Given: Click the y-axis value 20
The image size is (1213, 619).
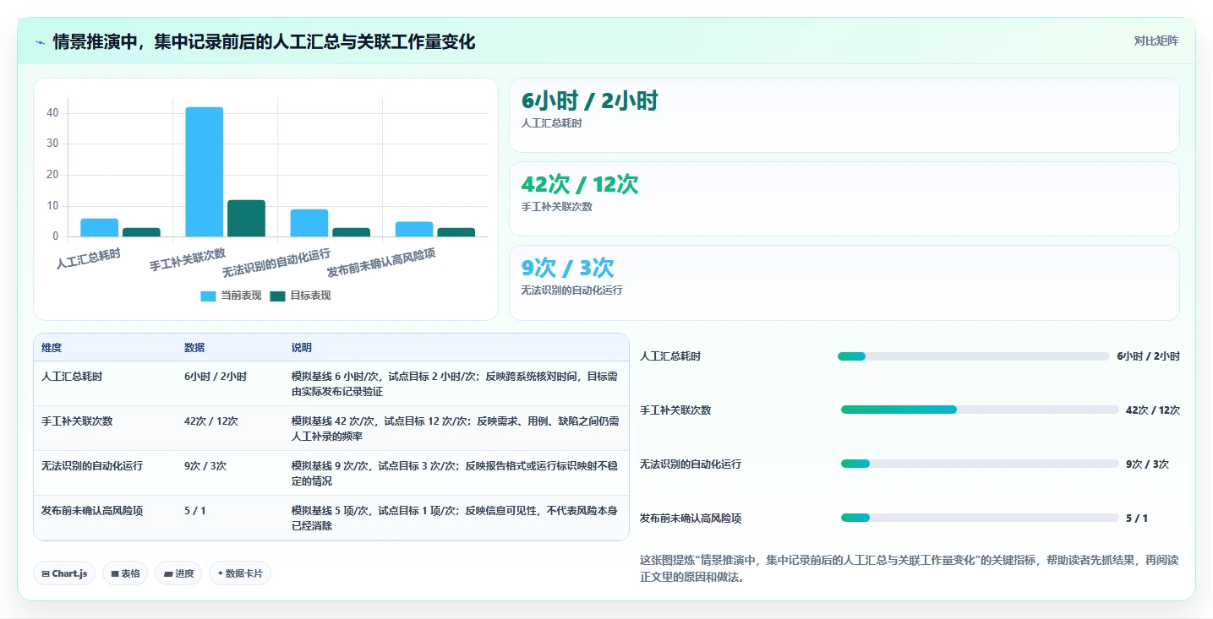Looking at the screenshot, I should coord(52,175).
